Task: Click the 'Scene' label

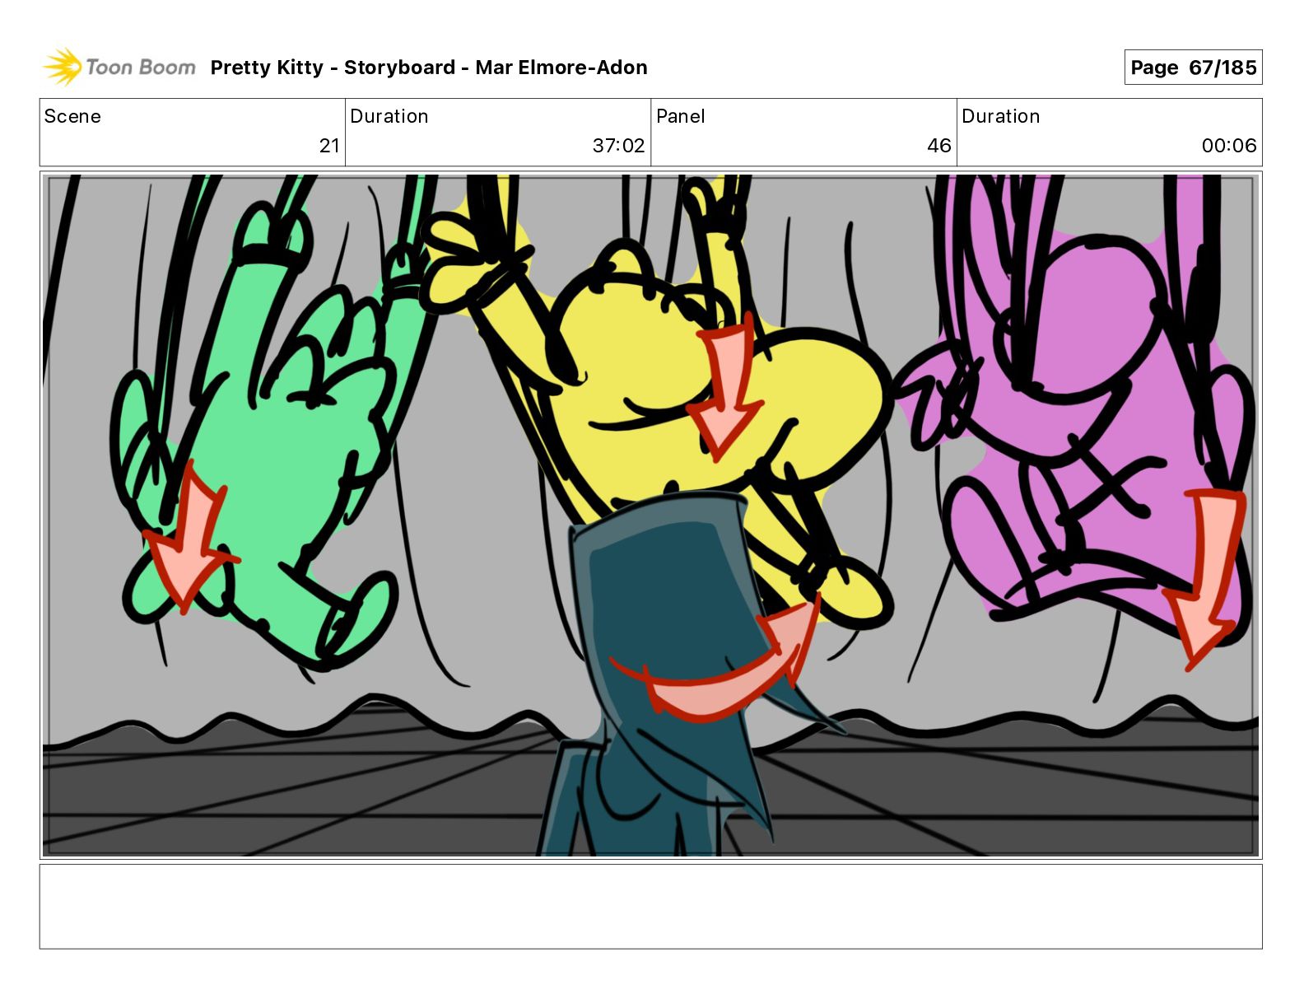Action: (x=72, y=116)
